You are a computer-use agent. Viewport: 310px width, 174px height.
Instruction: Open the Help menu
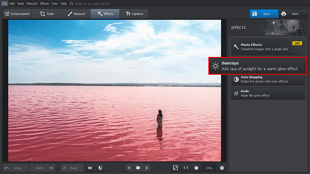(x=63, y=4)
